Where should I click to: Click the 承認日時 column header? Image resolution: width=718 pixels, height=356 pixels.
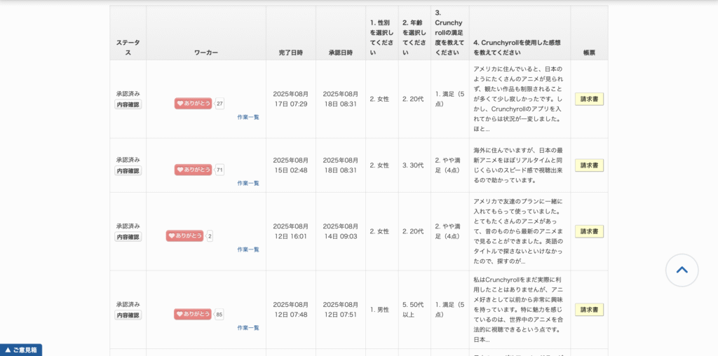click(340, 53)
